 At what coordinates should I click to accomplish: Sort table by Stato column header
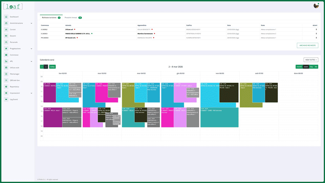263,25
